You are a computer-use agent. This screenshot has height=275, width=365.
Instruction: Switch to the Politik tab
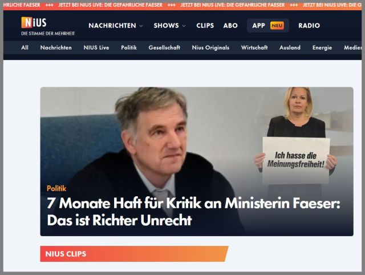[x=129, y=47]
